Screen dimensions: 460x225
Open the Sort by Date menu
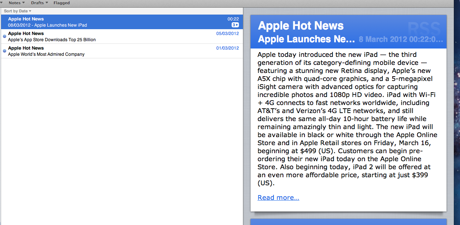[17, 11]
